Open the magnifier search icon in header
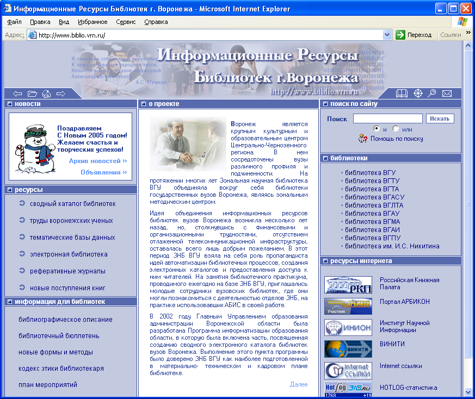The width and height of the screenshot is (475, 399). pyautogui.click(x=431, y=93)
